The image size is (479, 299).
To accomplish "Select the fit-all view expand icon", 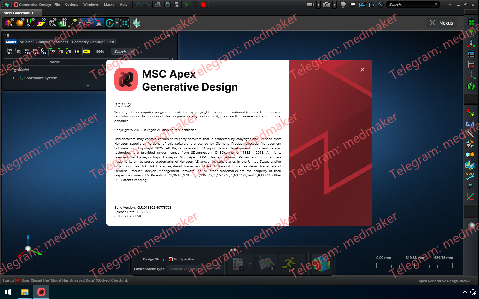I will 124,23.
